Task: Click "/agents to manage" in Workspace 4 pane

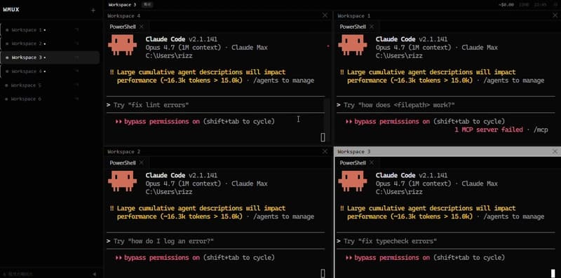Action: (x=284, y=81)
